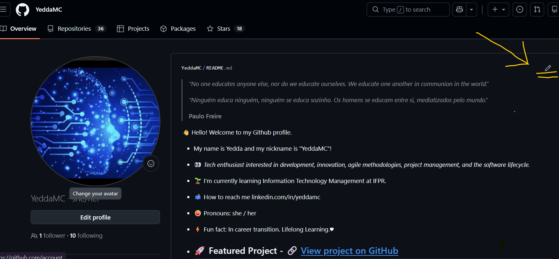
Task: Click the profile avatar image
Action: point(95,121)
